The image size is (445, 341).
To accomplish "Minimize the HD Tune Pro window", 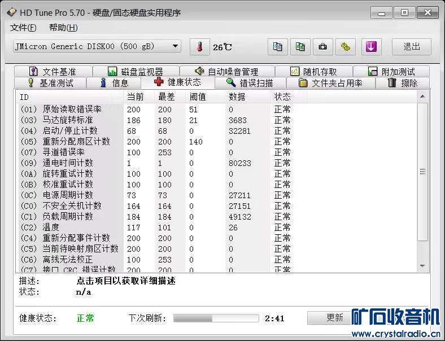I will pyautogui.click(x=381, y=12).
